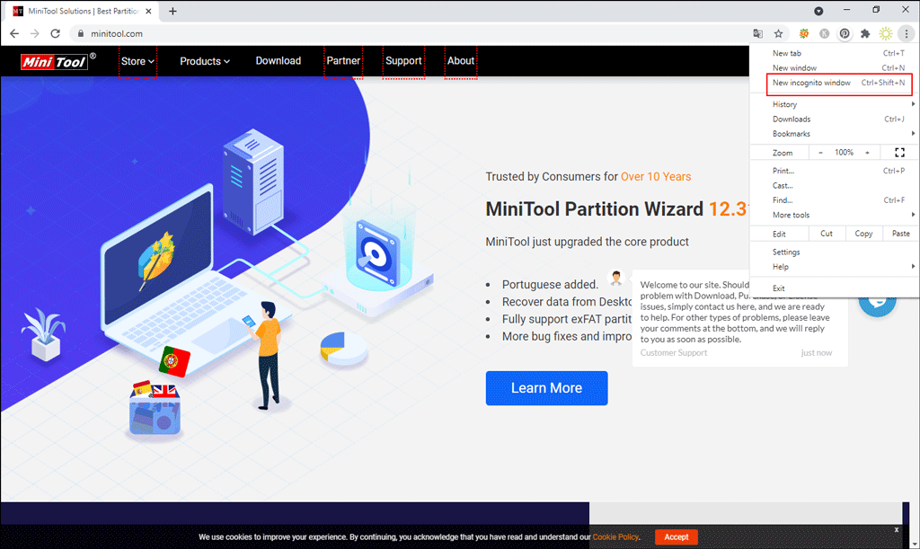Image resolution: width=920 pixels, height=549 pixels.
Task: Click the Learn More button
Action: (546, 387)
